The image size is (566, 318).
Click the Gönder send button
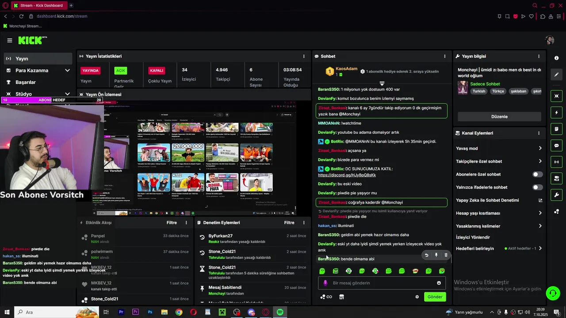click(435, 297)
